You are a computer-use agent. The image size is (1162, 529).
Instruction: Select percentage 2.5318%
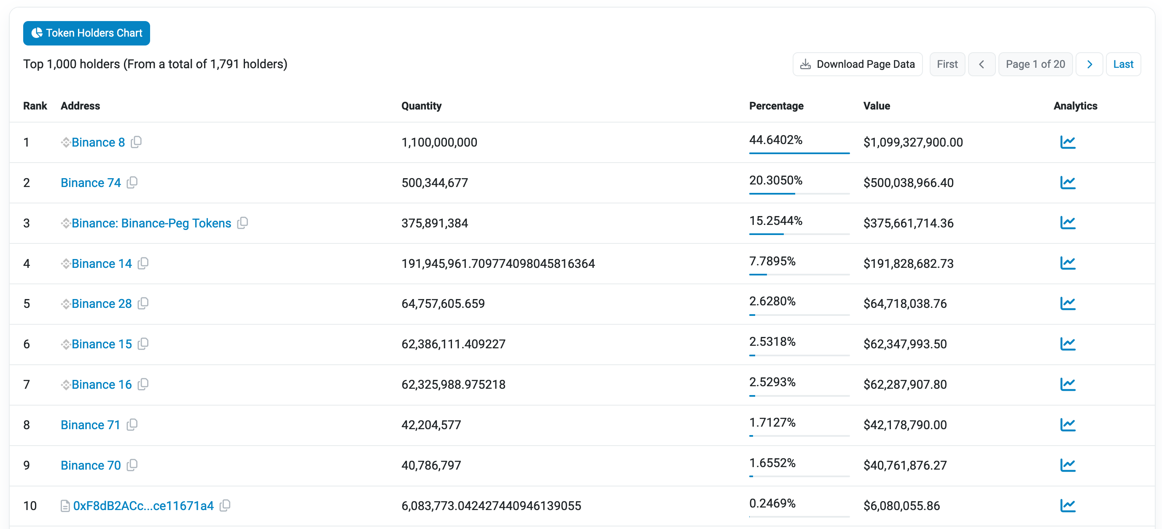pyautogui.click(x=772, y=342)
